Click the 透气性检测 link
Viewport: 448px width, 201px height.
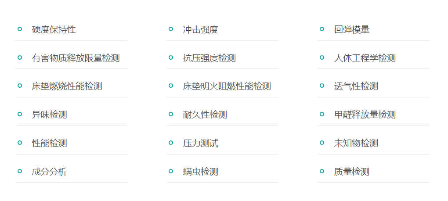[356, 86]
